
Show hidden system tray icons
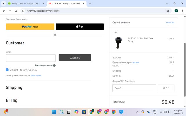(137, 112)
